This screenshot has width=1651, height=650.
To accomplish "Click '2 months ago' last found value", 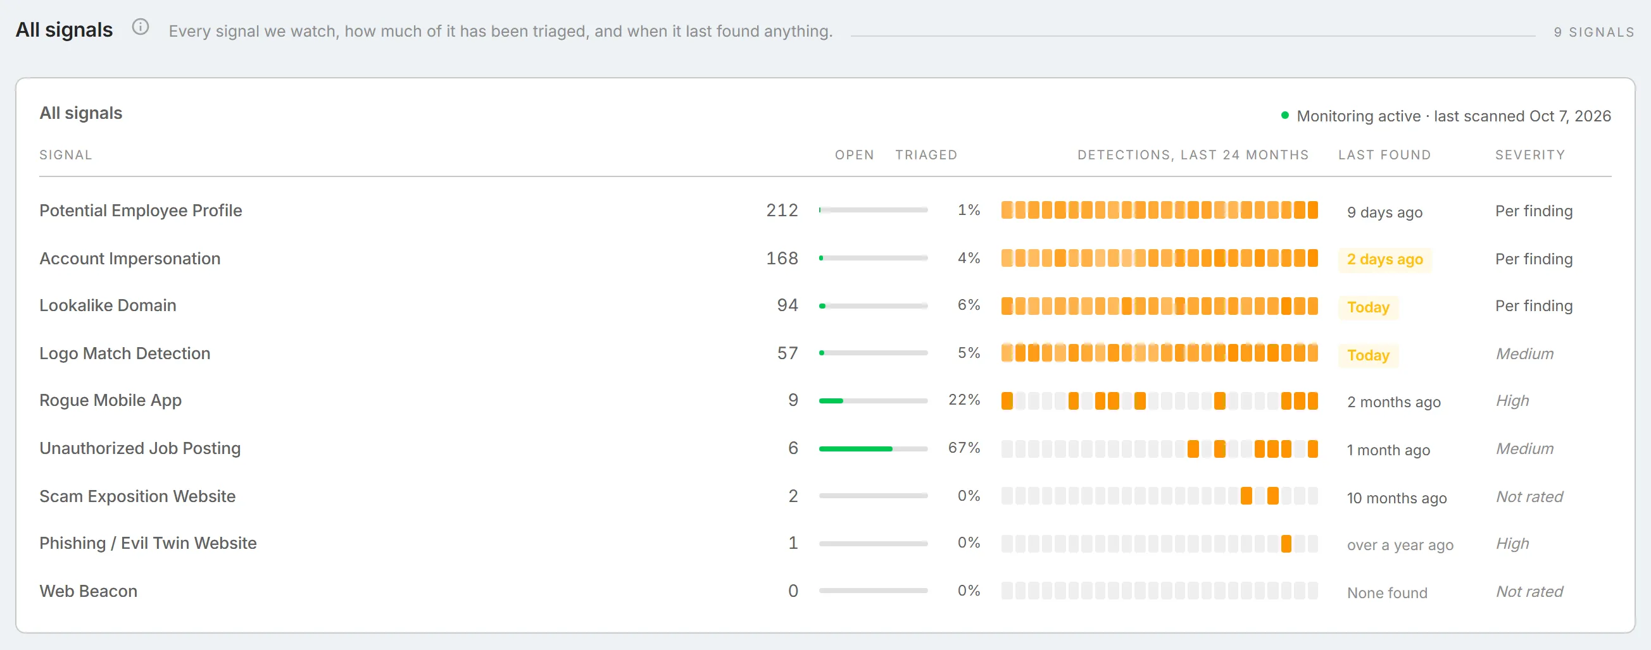I will [x=1393, y=402].
